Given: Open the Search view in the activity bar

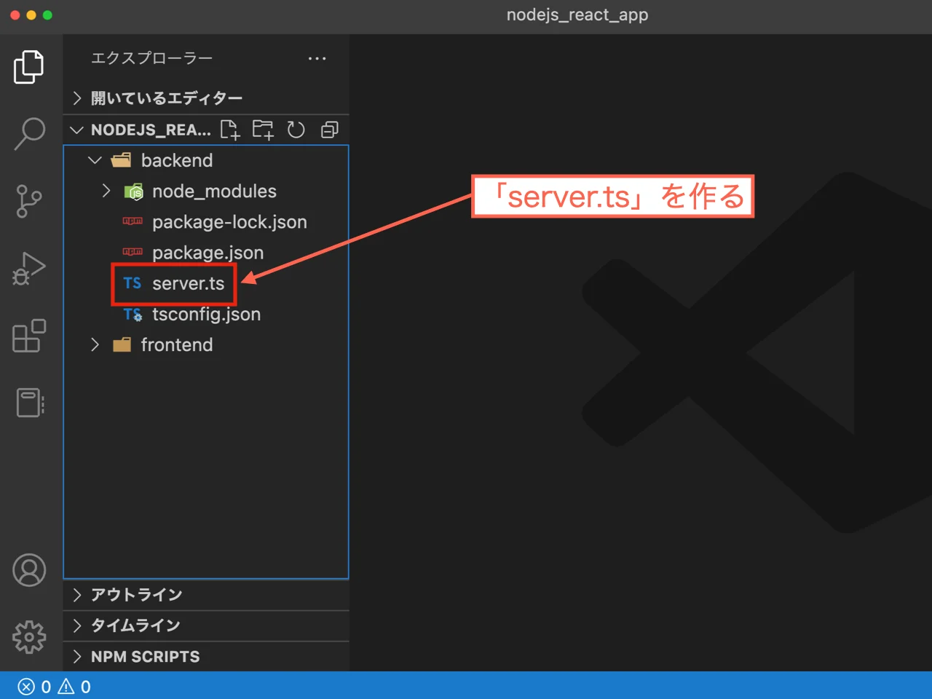Looking at the screenshot, I should 29,134.
